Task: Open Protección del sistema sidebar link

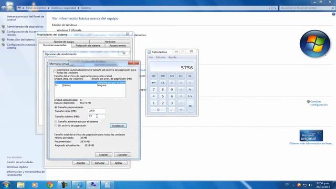Action: [x=20, y=40]
